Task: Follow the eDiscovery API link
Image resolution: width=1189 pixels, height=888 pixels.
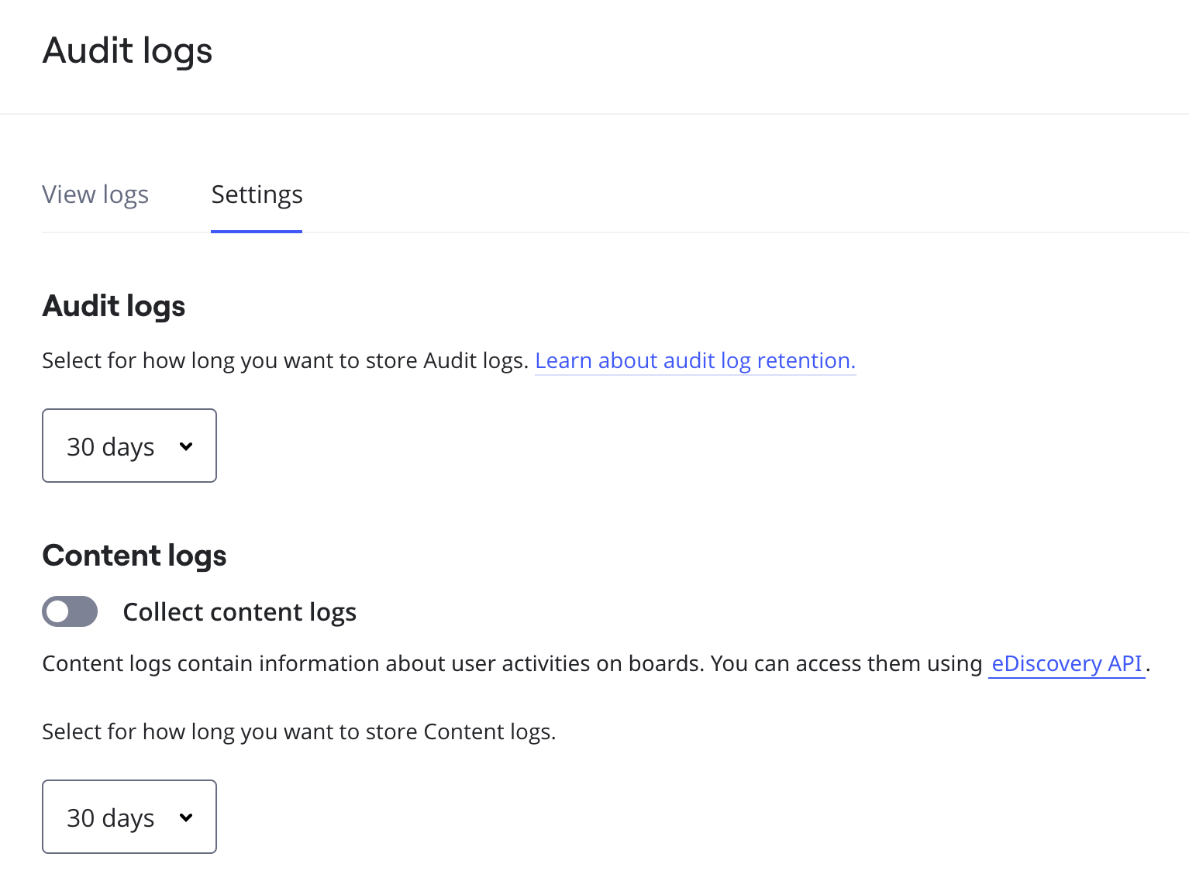Action: (1067, 664)
